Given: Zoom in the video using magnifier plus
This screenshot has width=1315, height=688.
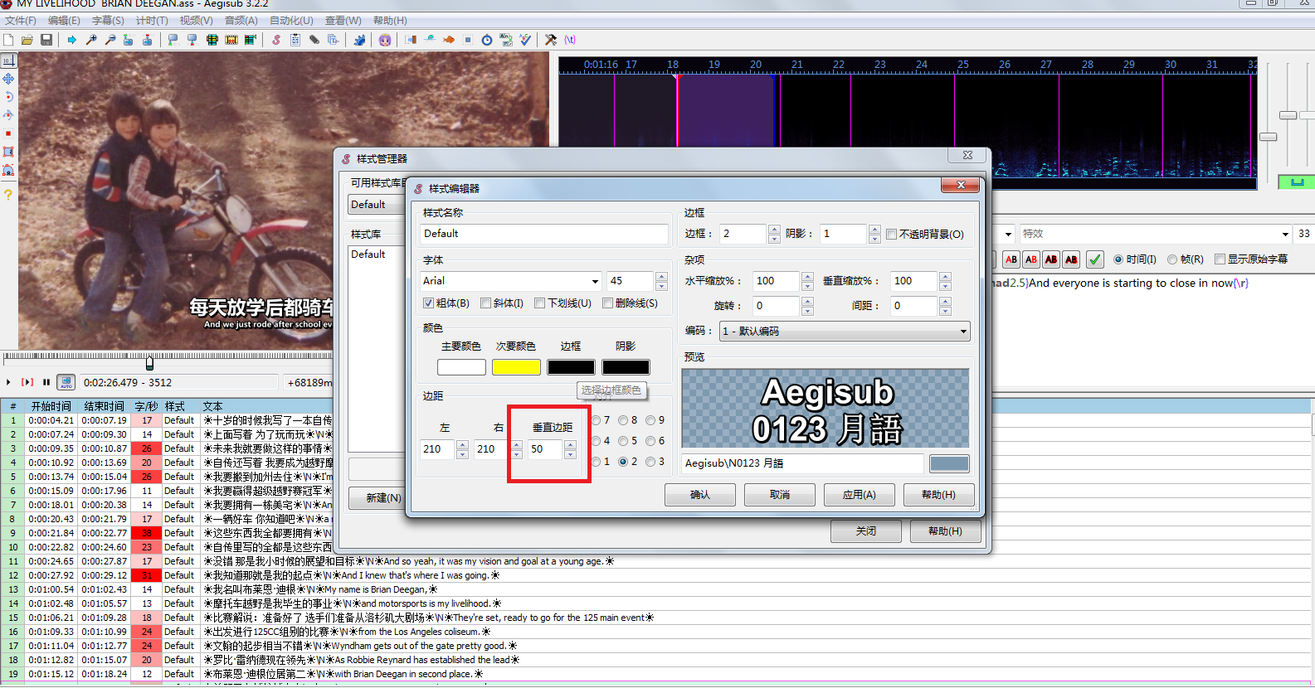Looking at the screenshot, I should (x=91, y=40).
